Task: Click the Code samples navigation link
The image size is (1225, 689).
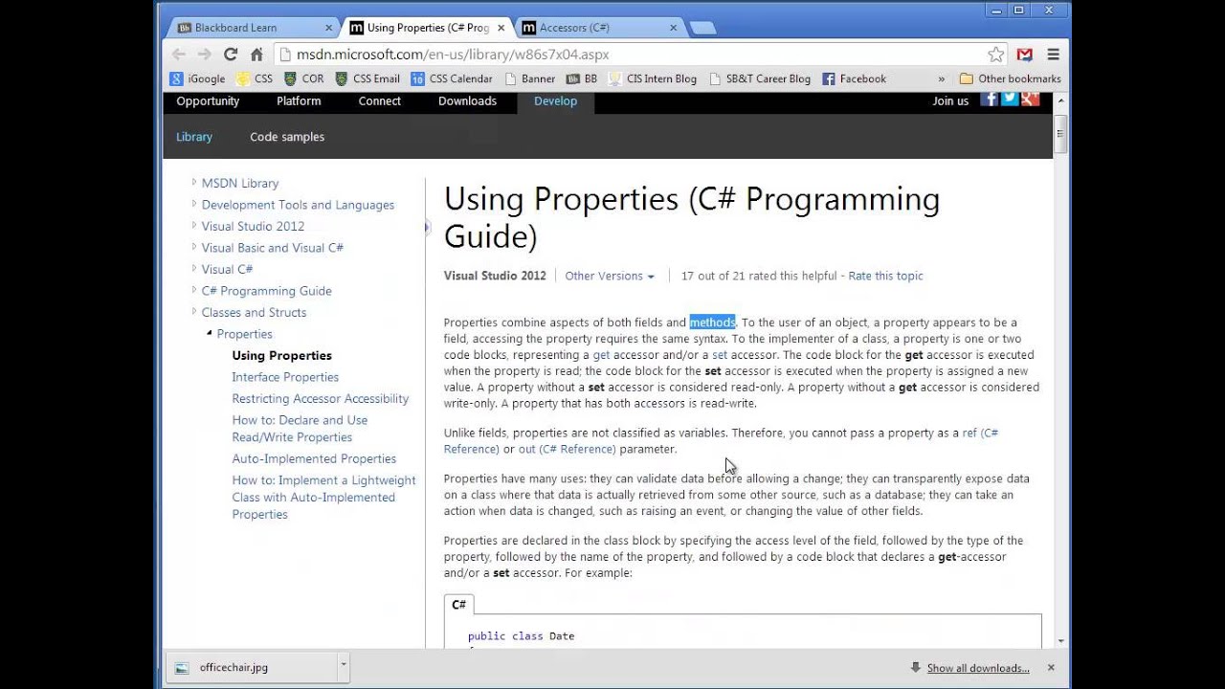Action: click(287, 137)
